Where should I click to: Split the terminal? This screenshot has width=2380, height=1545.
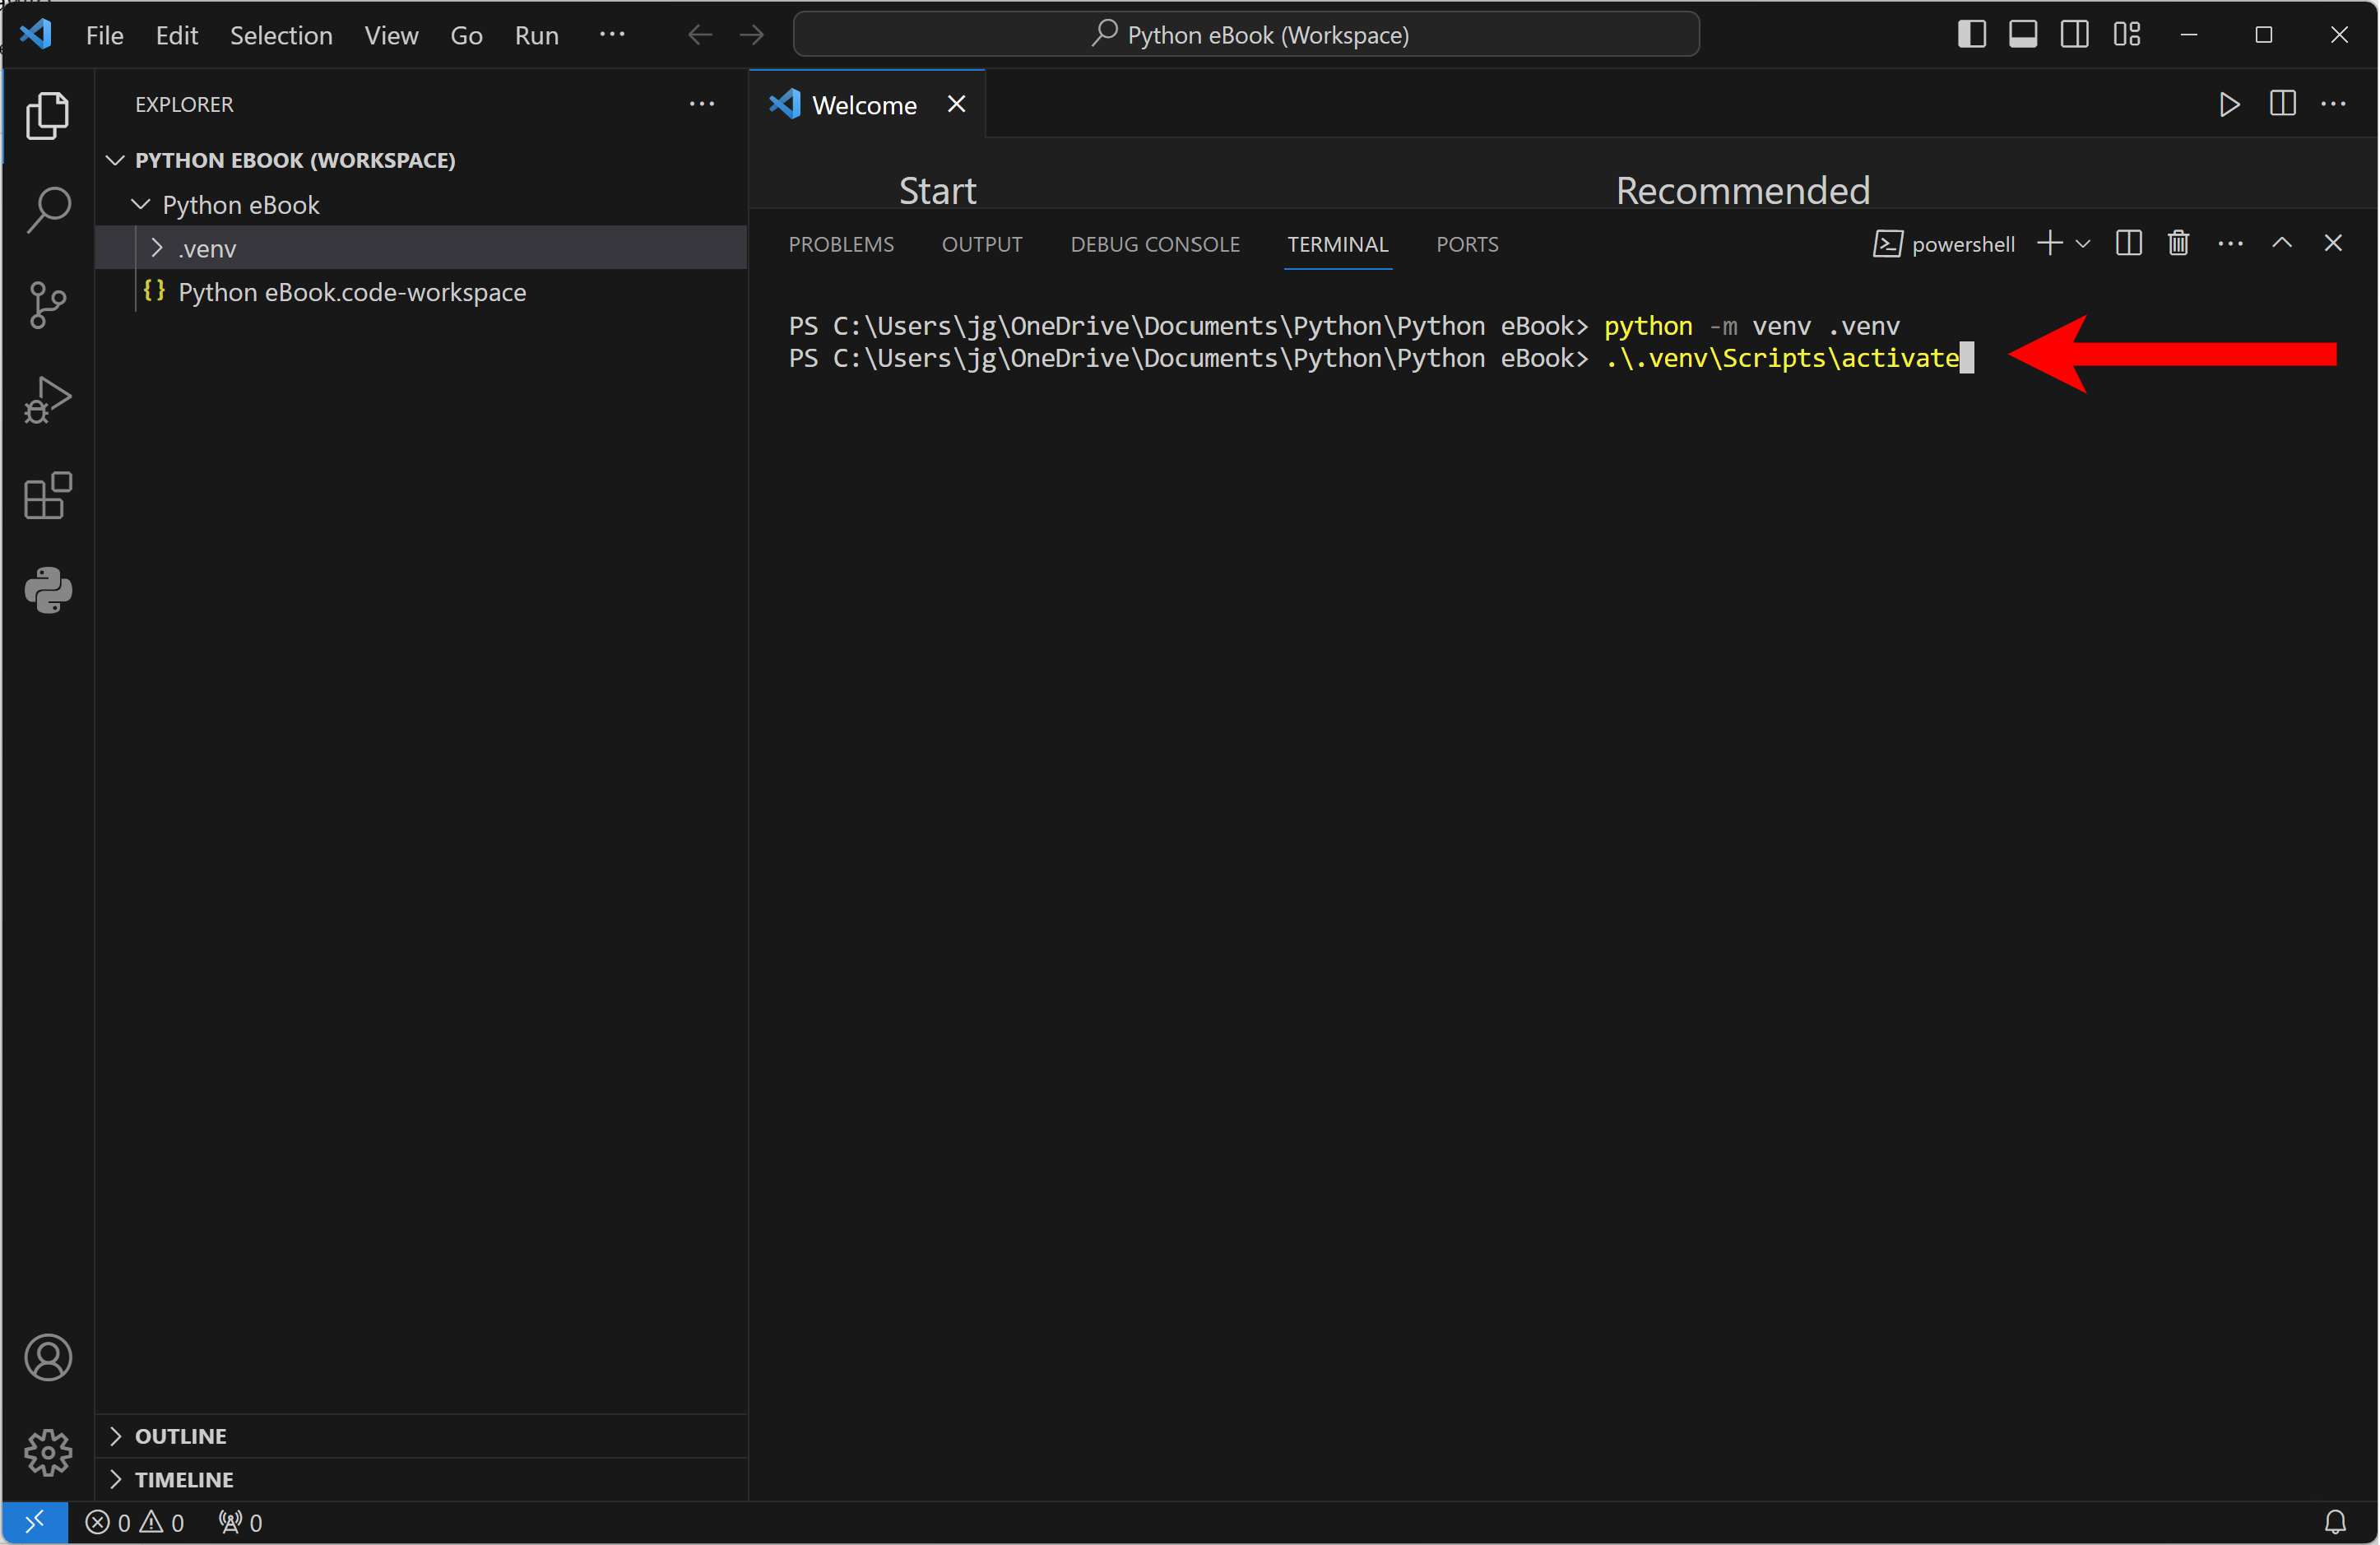click(2129, 243)
